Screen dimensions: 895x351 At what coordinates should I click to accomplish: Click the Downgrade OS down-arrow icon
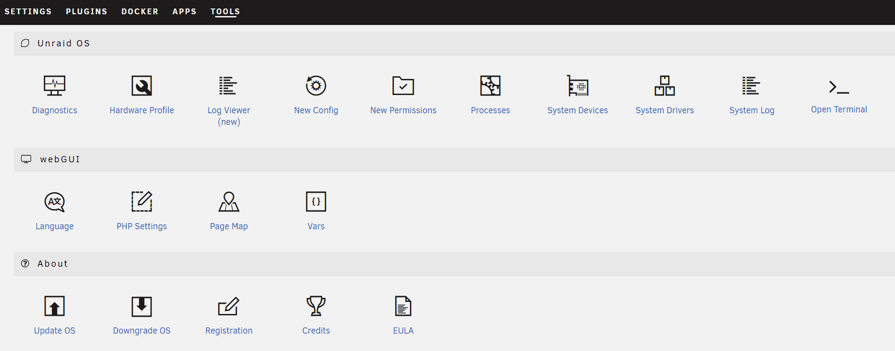point(142,306)
